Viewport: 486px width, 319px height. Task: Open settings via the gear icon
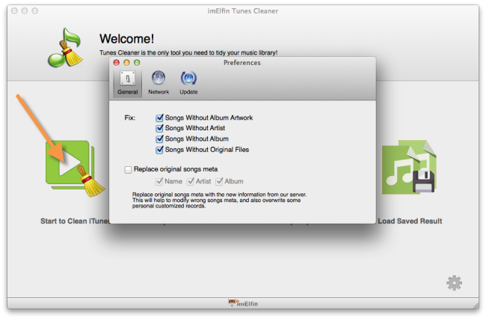tap(454, 283)
